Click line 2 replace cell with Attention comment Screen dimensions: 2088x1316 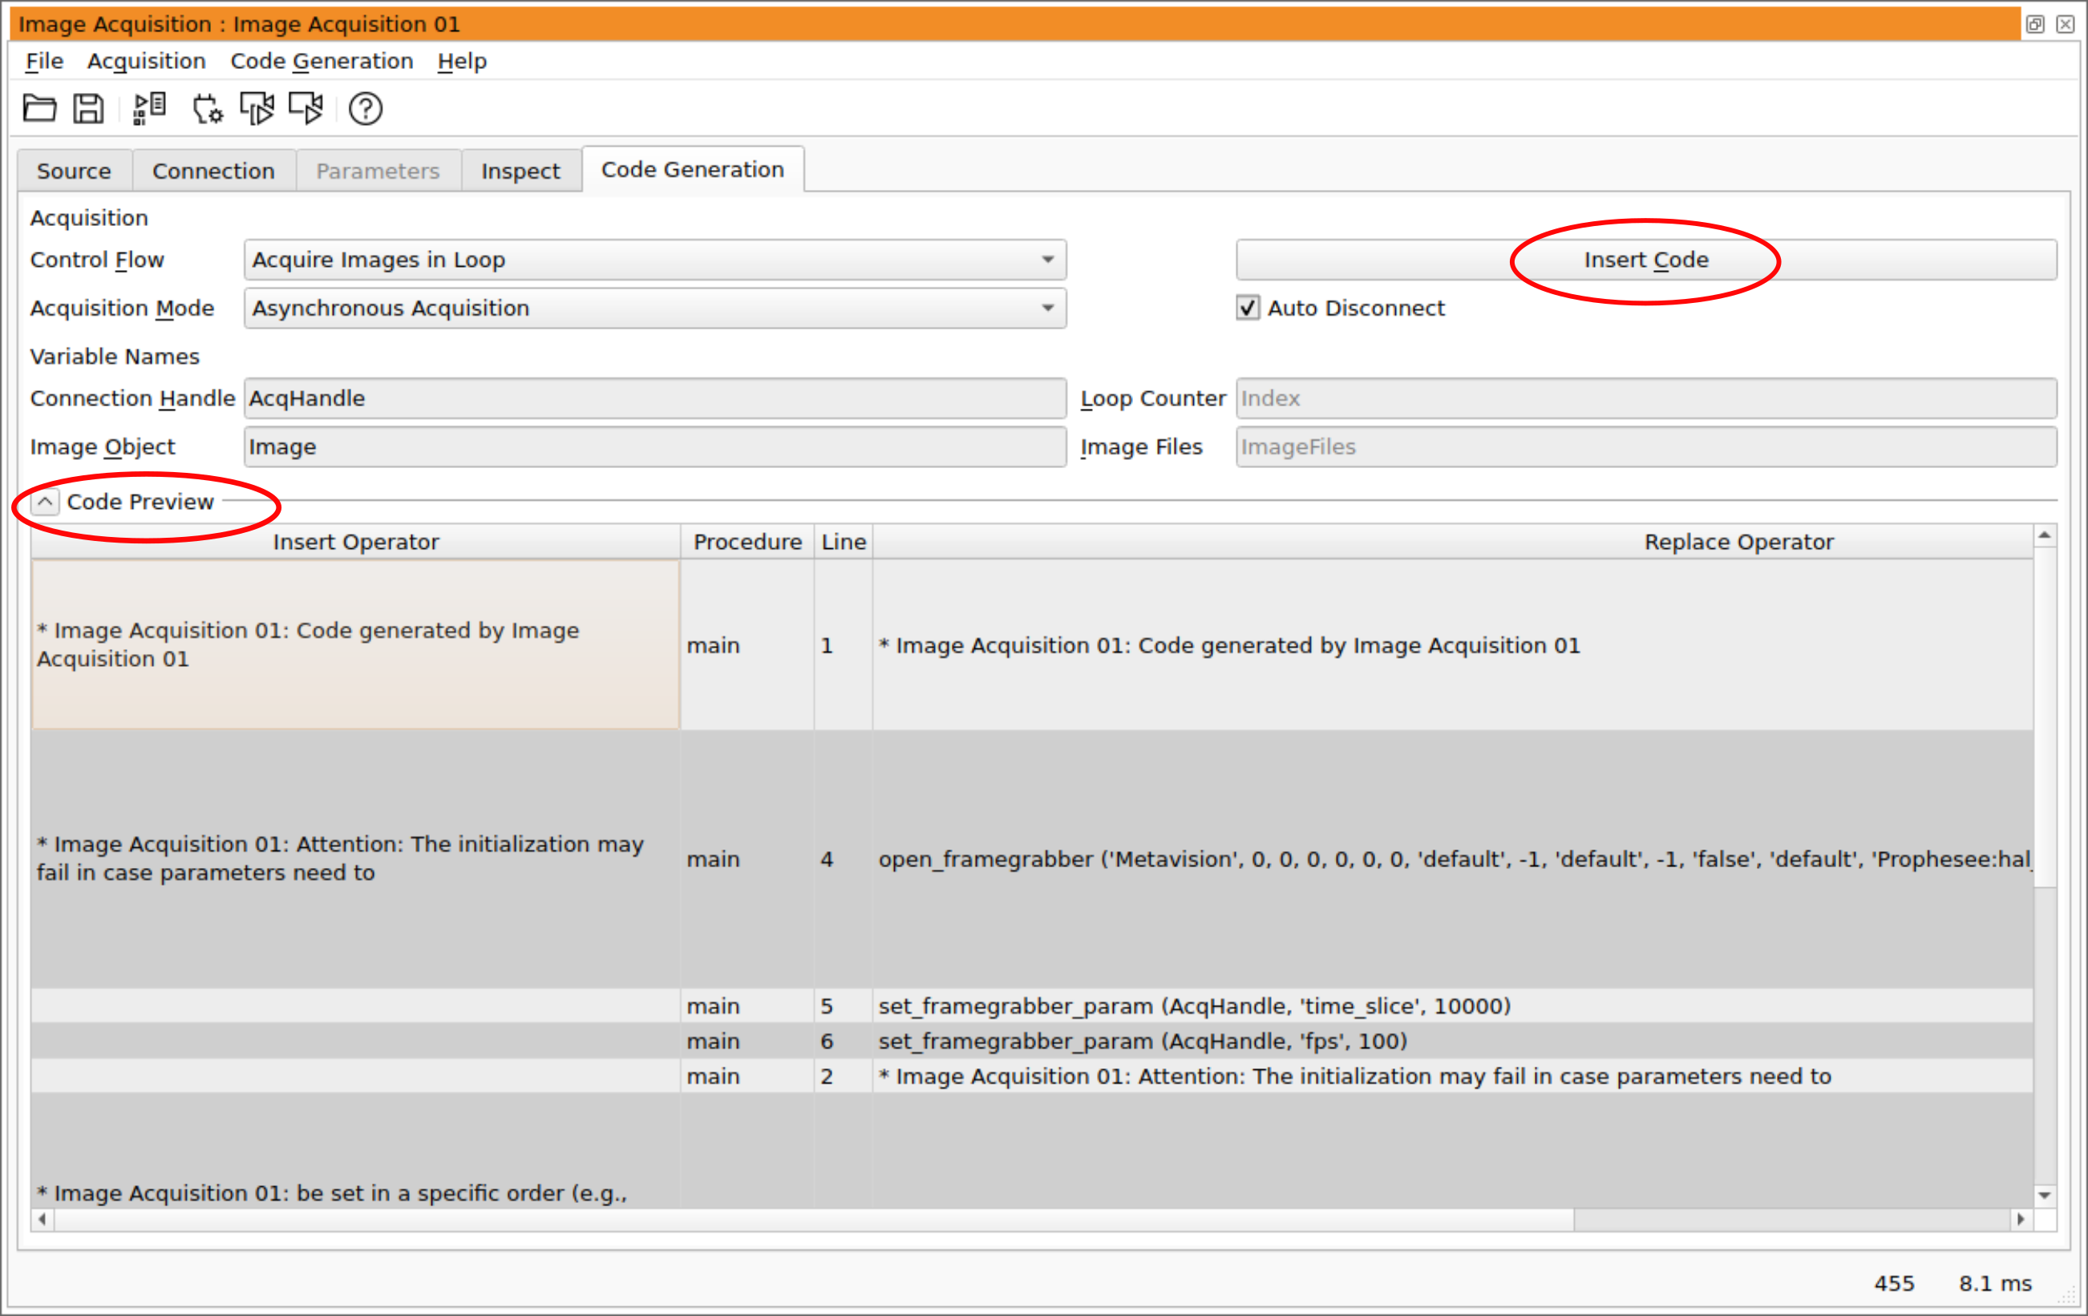click(x=1452, y=1076)
